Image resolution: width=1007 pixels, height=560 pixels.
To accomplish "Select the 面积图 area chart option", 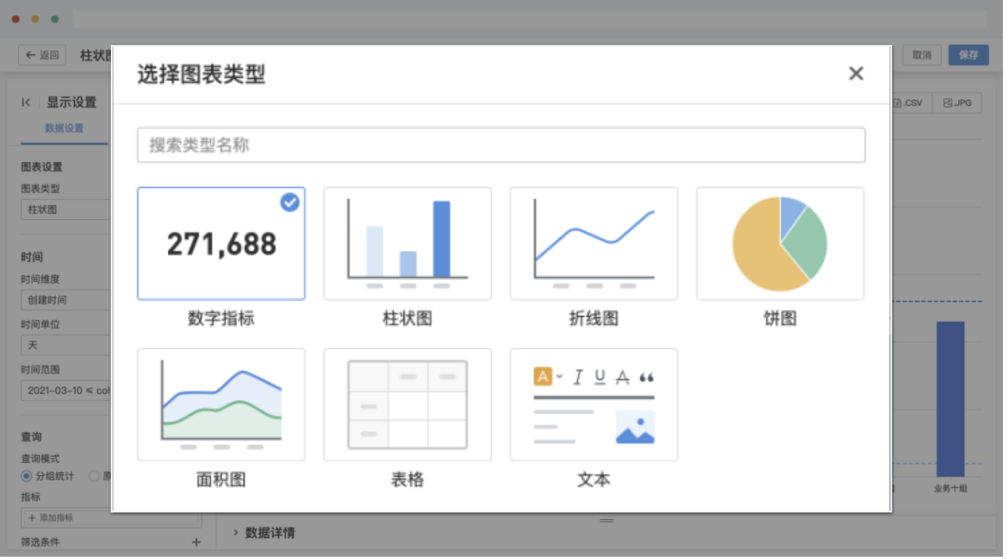I will point(221,405).
